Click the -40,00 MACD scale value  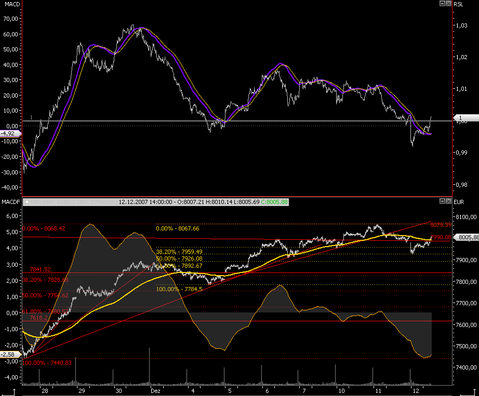[10, 188]
